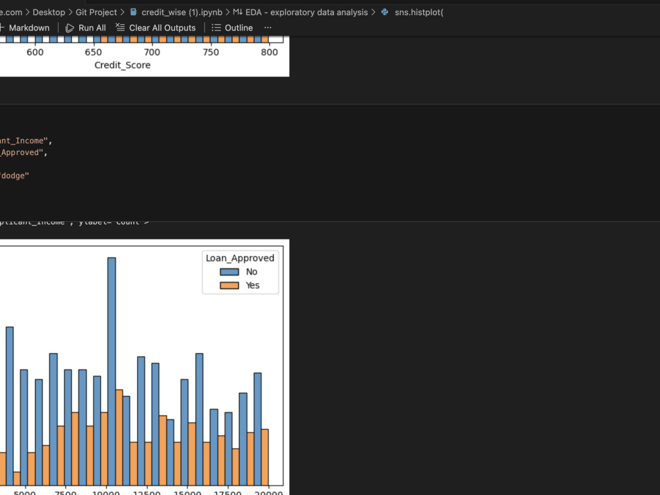Open Git Project breadcrumb folder
The height and width of the screenshot is (495, 660).
click(96, 12)
